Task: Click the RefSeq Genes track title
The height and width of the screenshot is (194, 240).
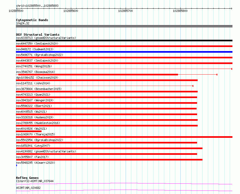Action: coord(27,178)
